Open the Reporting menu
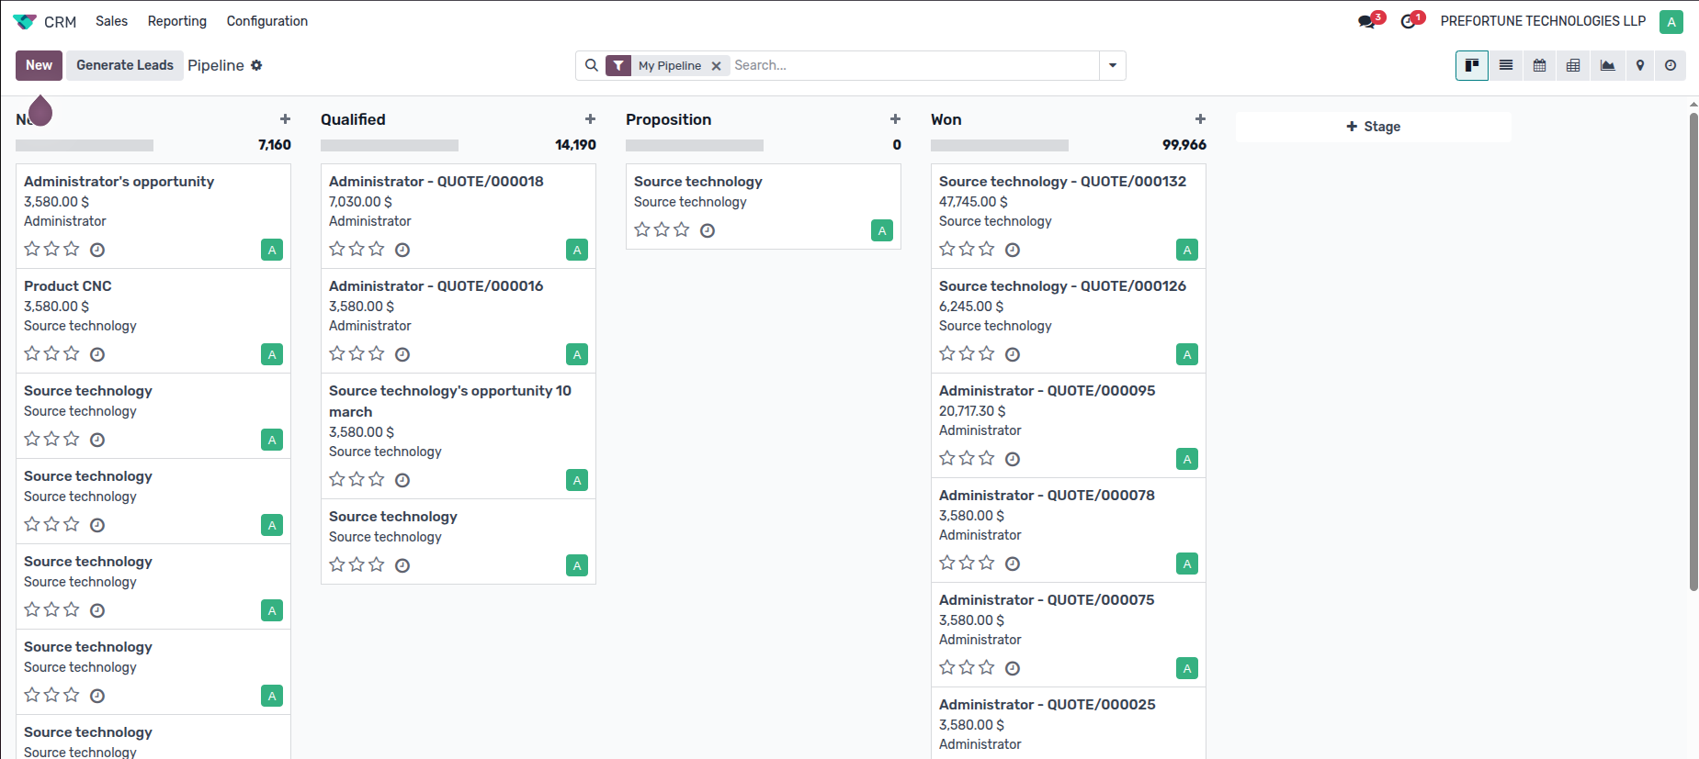The height and width of the screenshot is (759, 1699). pos(177,21)
